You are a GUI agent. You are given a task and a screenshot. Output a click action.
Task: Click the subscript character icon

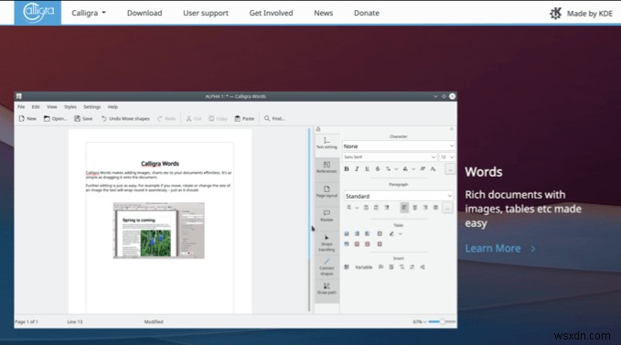pyautogui.click(x=434, y=168)
